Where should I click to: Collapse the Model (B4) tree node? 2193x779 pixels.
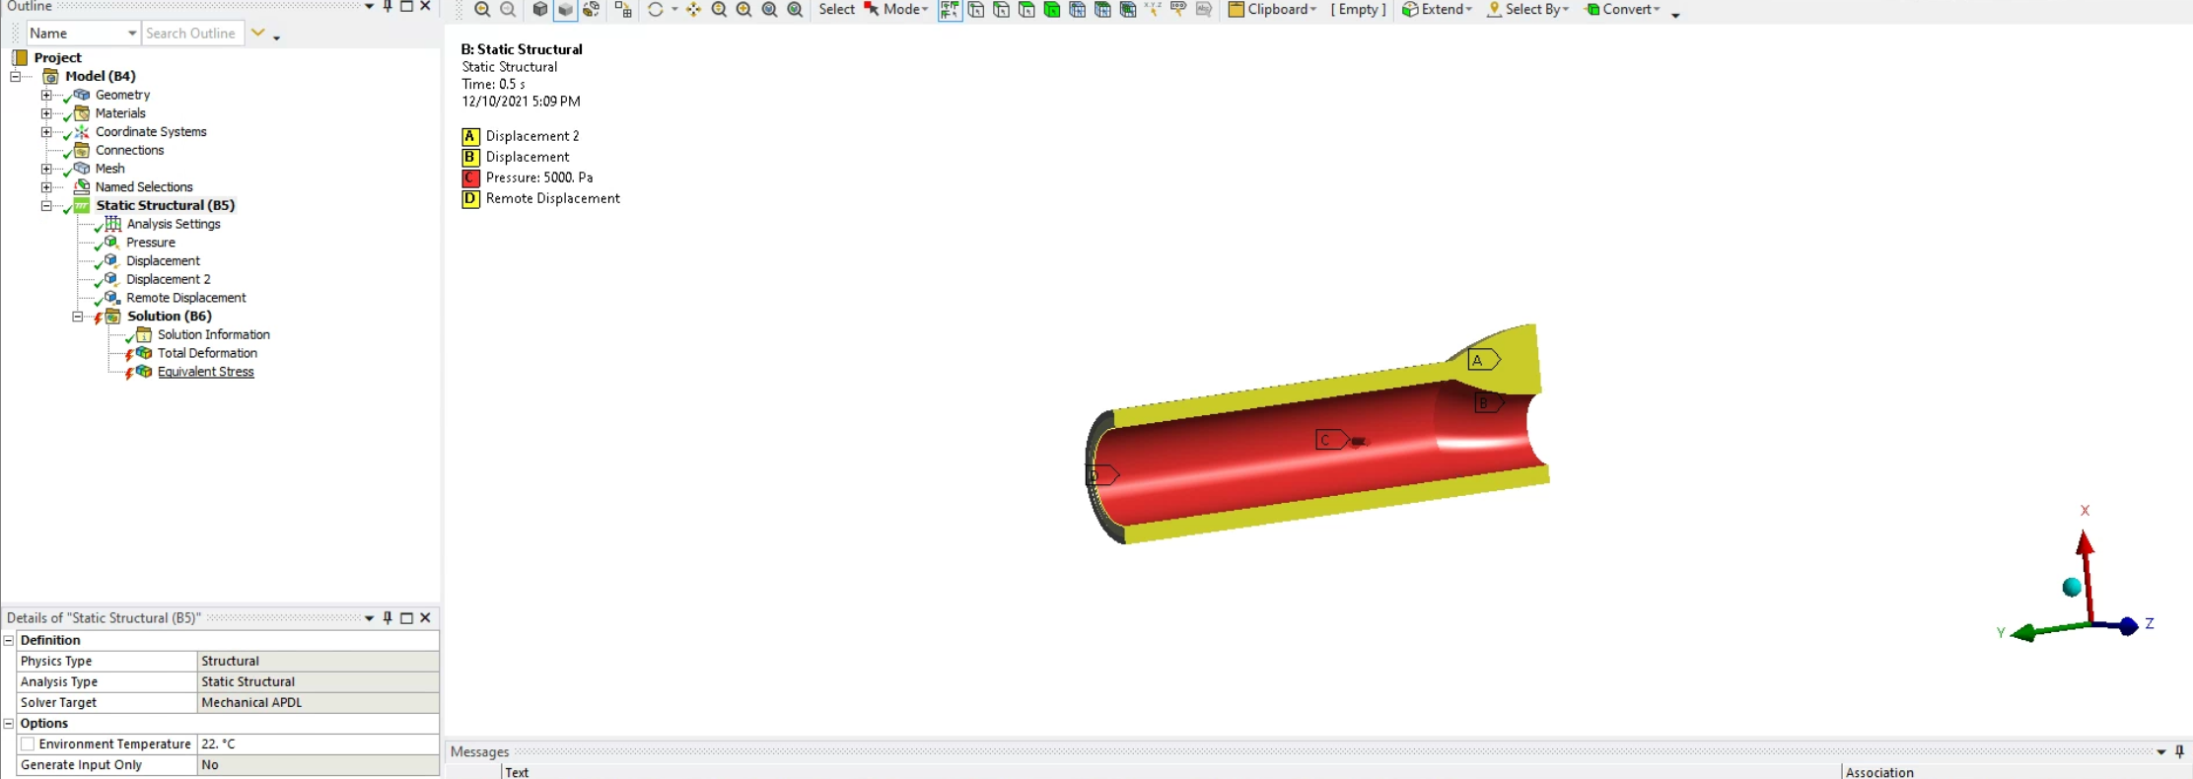16,76
